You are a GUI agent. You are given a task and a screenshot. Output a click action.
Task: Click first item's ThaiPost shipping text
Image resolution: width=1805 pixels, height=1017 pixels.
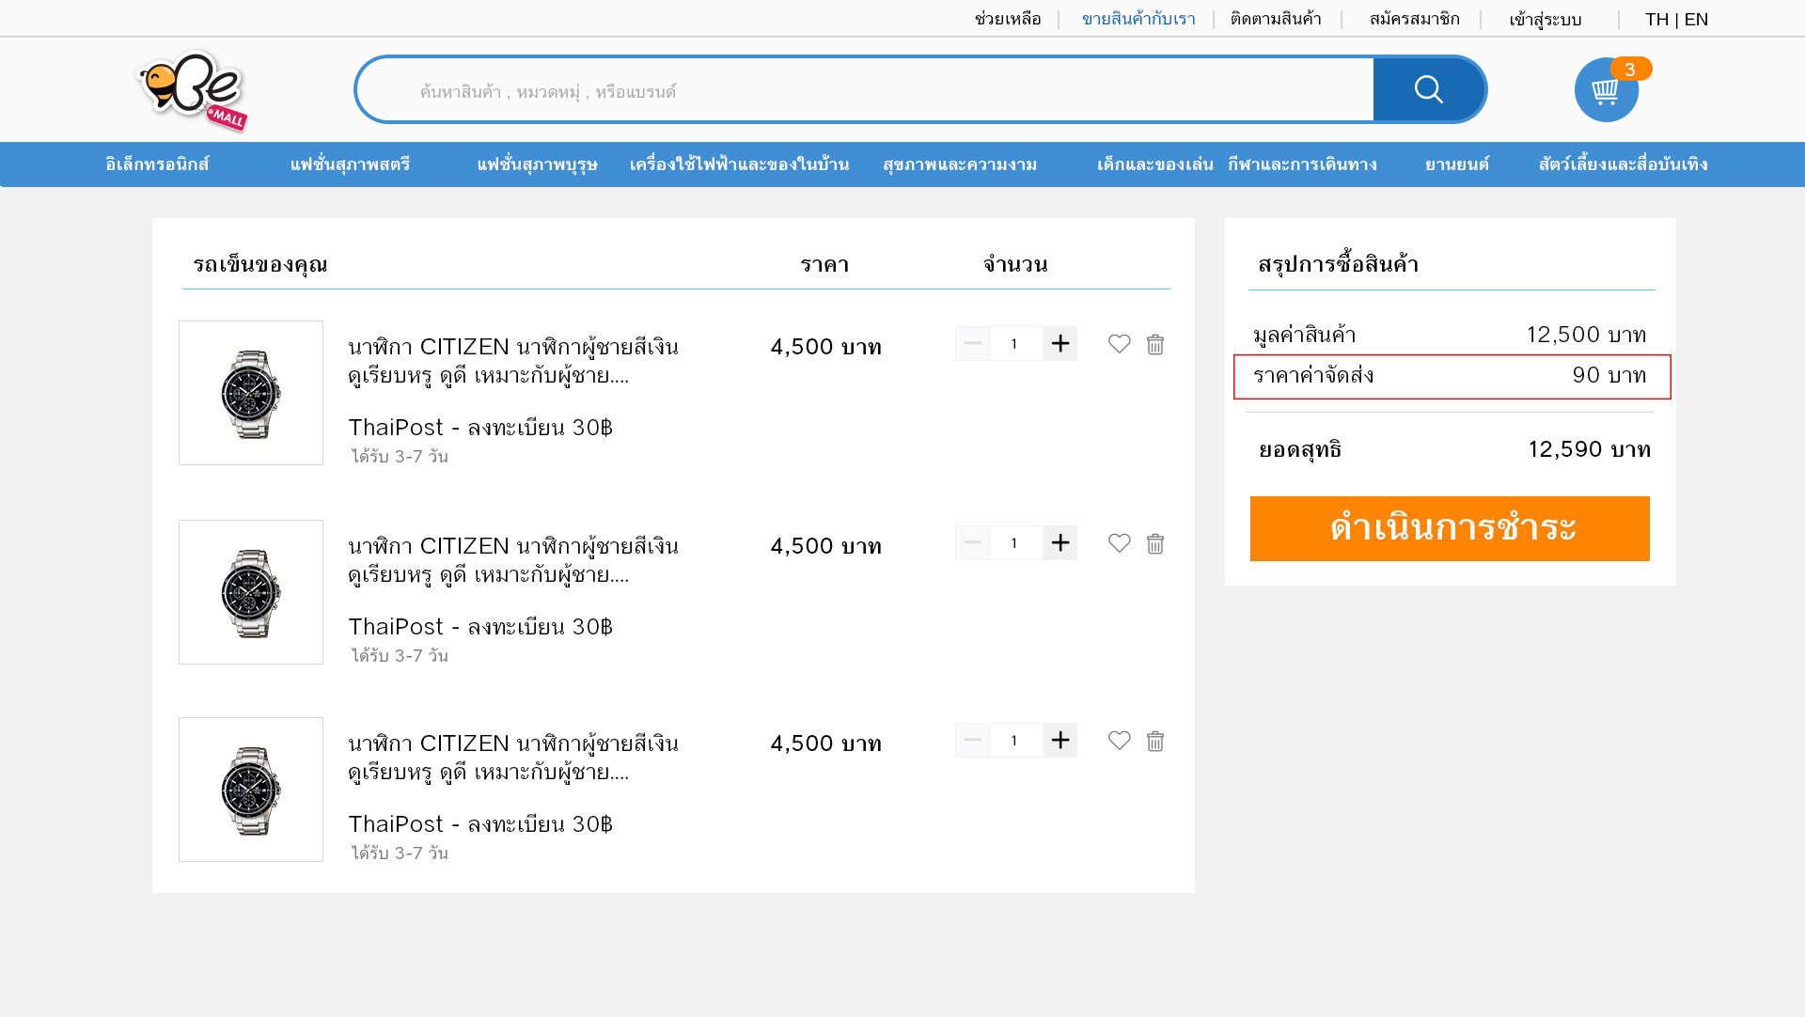click(480, 428)
